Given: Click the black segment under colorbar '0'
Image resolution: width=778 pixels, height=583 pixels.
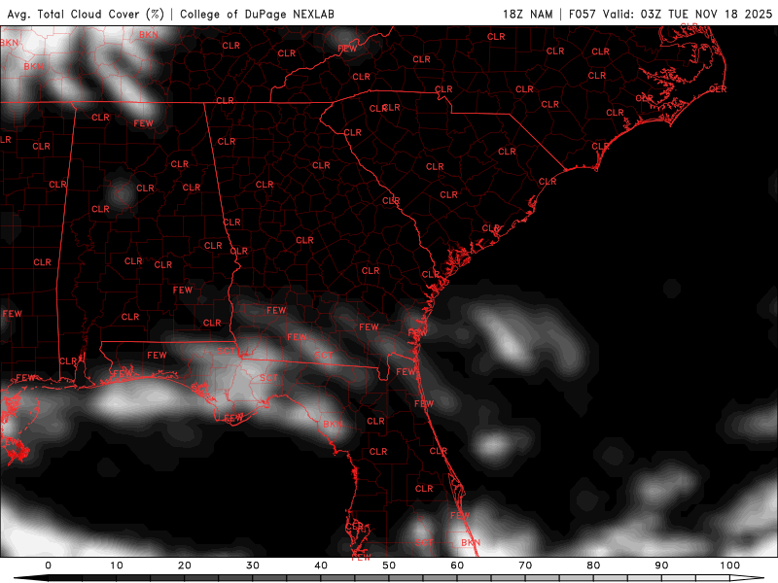Looking at the screenshot, I should click(x=65, y=578).
